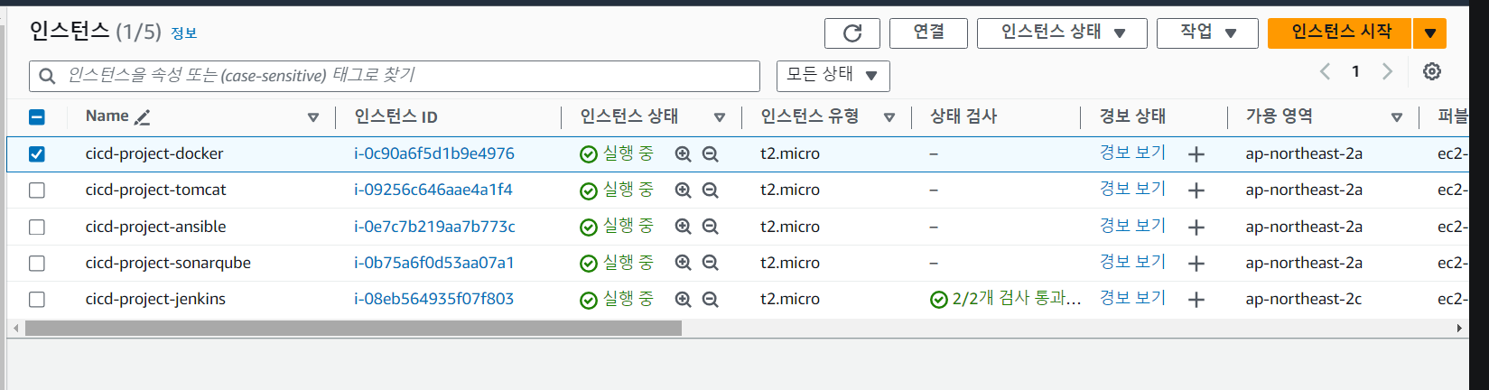
Task: Zoom out filter for cicd-project-tomcat state
Action: [711, 190]
